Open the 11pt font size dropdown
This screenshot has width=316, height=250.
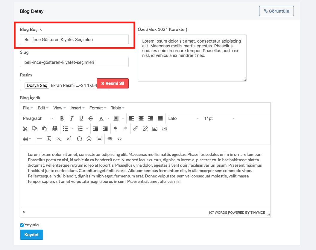tap(219, 118)
